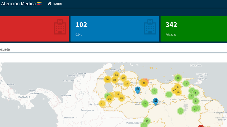Select the 102 count on blue card

point(81,25)
